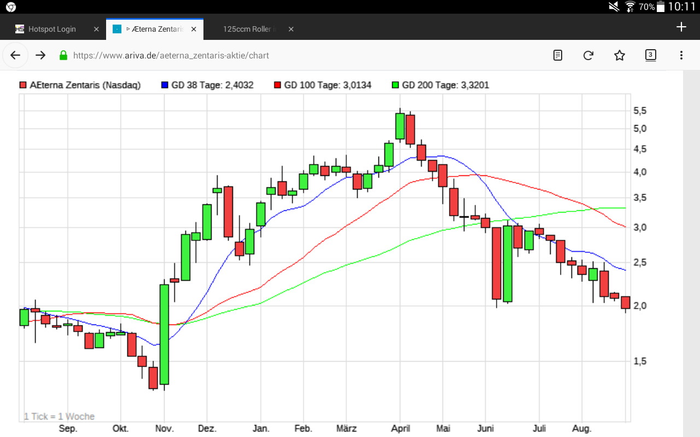This screenshot has height=437, width=700.
Task: Select the GD 38 Tage: 2,4032 label
Action: (x=212, y=85)
